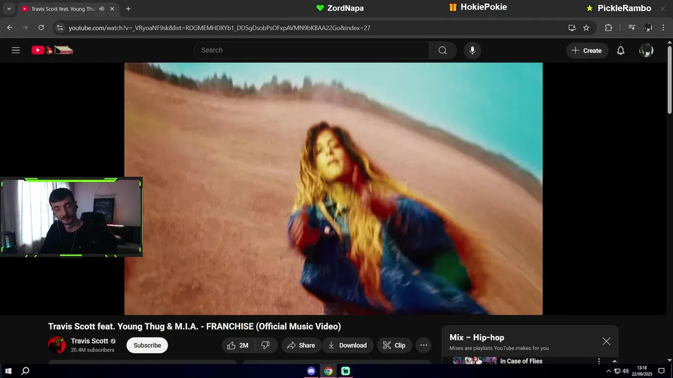
Task: Click In Case of Flies thumbnail
Action: pos(475,361)
